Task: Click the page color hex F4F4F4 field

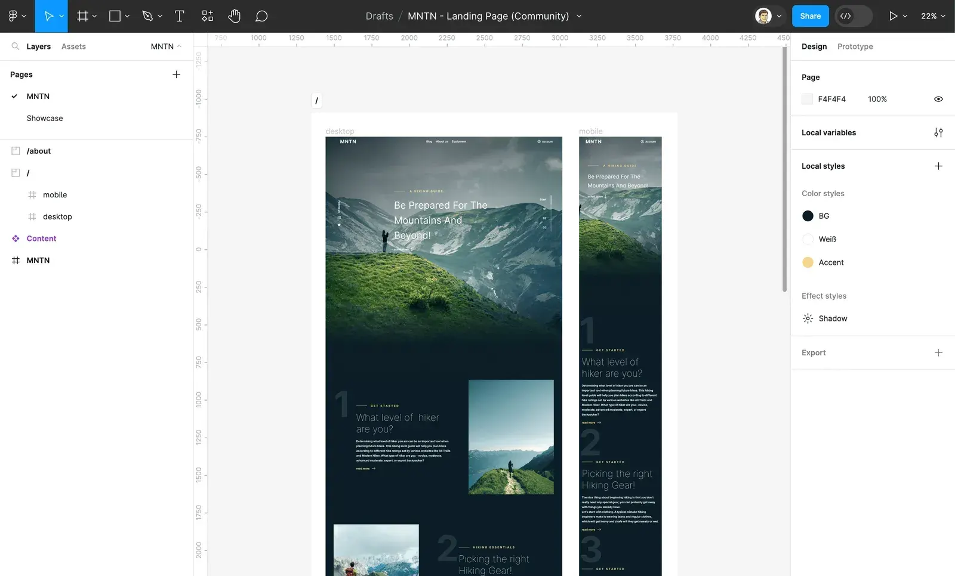Action: 831,99
